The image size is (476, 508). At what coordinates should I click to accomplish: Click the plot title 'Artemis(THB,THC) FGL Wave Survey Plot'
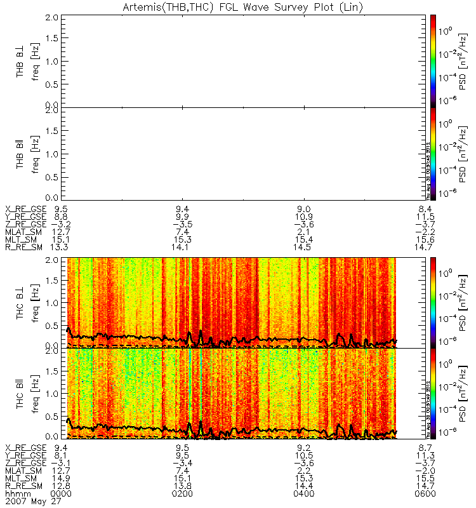click(x=243, y=7)
